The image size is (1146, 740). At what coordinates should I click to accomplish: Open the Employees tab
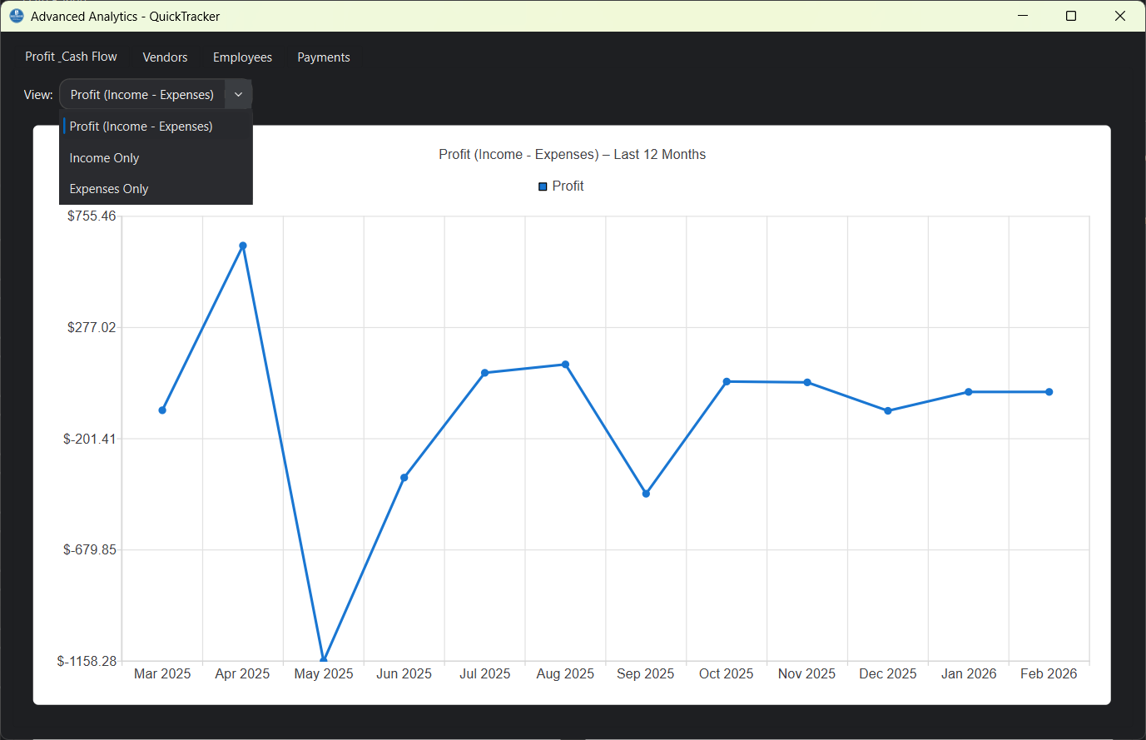[x=242, y=57]
